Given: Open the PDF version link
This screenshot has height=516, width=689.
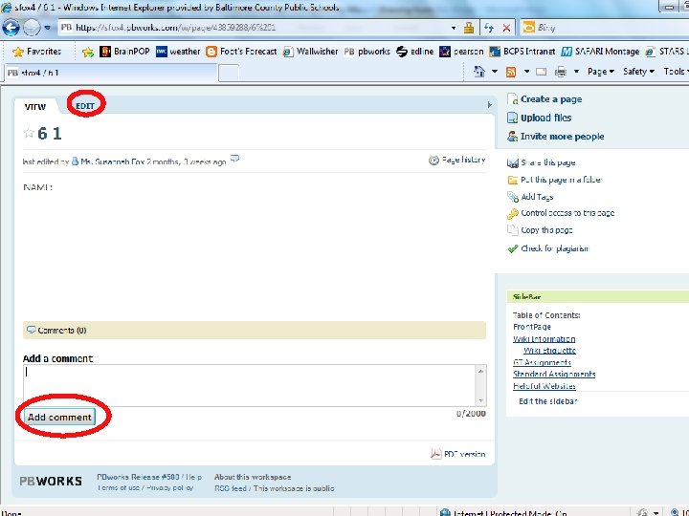Looking at the screenshot, I should 458,454.
